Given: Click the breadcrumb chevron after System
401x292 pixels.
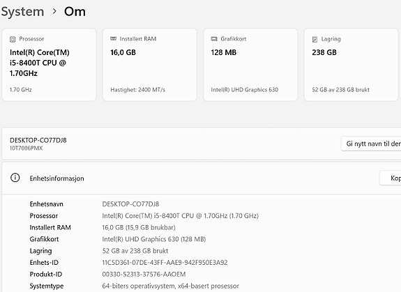Looking at the screenshot, I should (54, 11).
